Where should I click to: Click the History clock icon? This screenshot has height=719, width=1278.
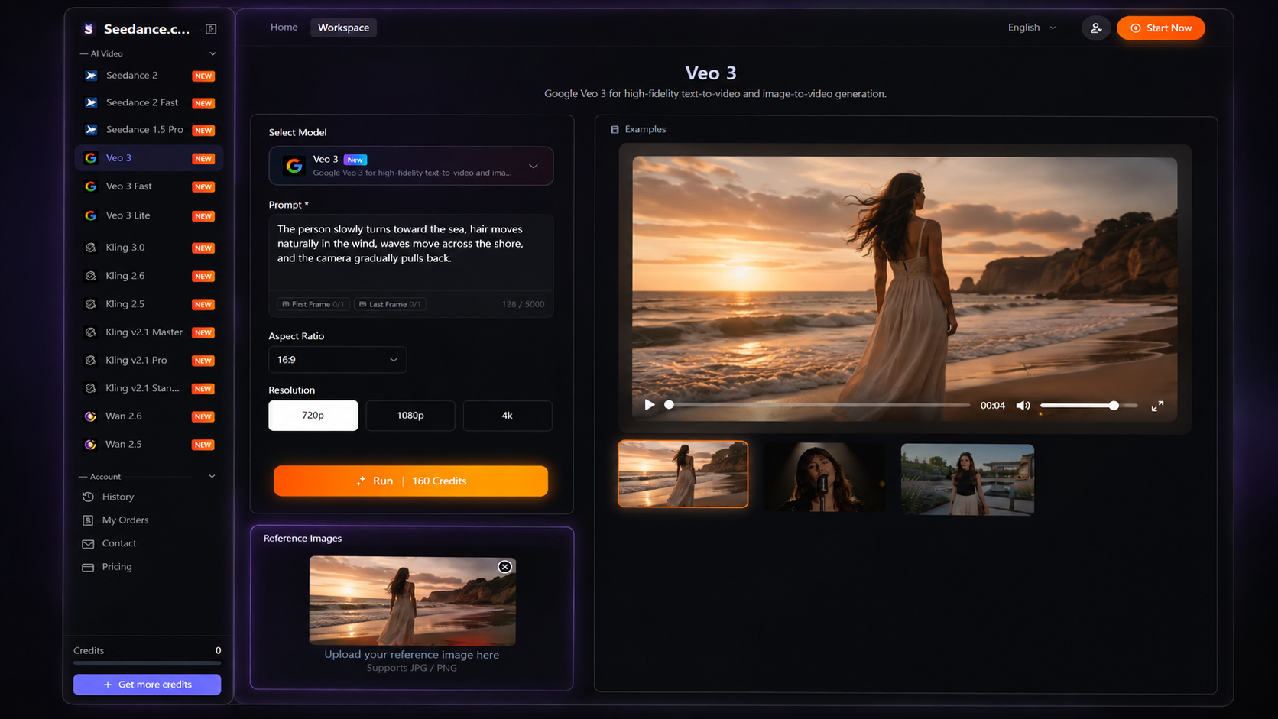[x=88, y=497]
